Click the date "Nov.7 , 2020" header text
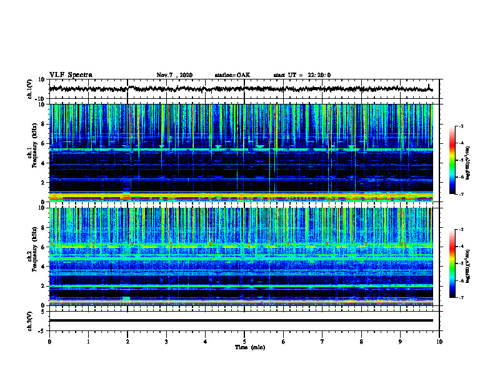The width and height of the screenshot is (495, 383). pyautogui.click(x=174, y=75)
